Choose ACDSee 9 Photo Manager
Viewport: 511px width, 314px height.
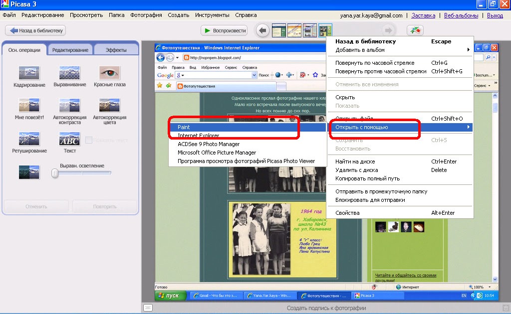[248, 144]
